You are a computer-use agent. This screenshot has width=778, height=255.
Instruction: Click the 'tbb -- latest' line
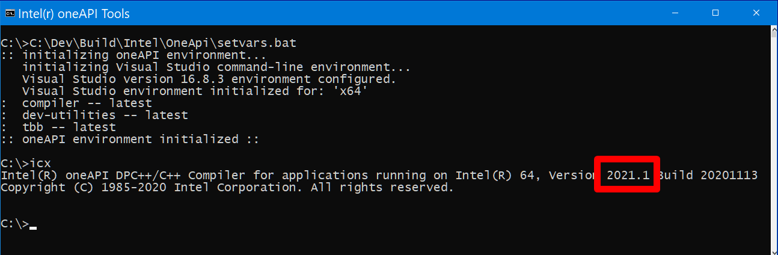point(69,127)
